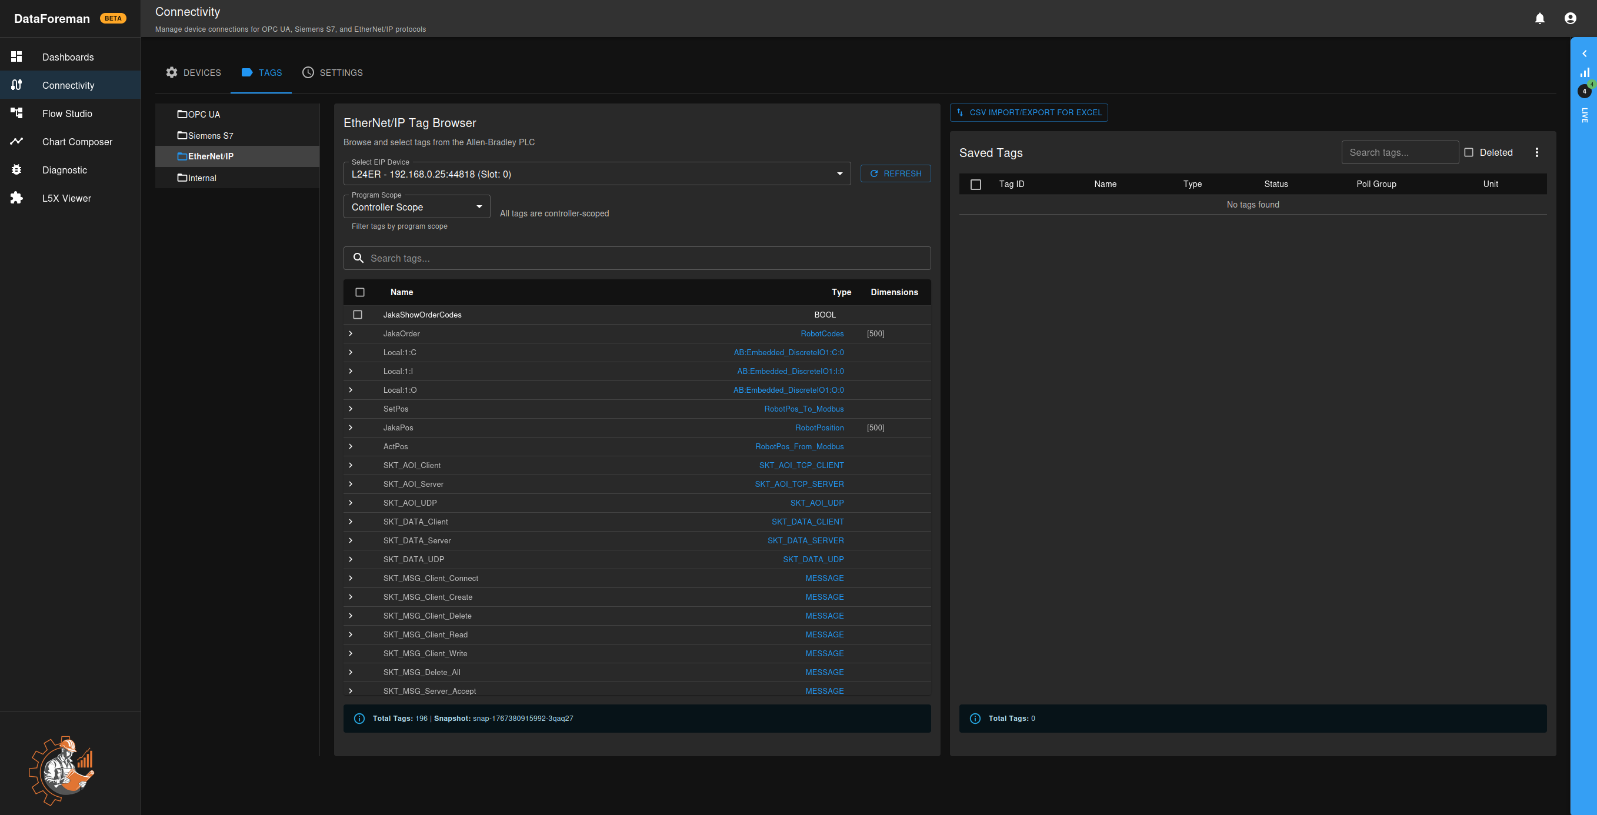Switch to the Devices tab
The height and width of the screenshot is (815, 1597).
pos(194,72)
